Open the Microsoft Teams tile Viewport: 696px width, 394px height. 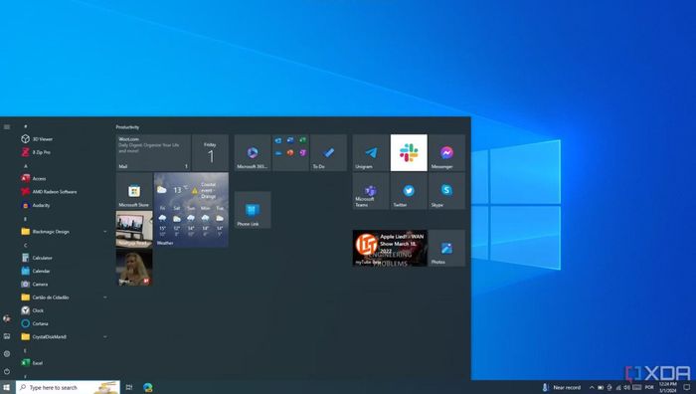371,191
